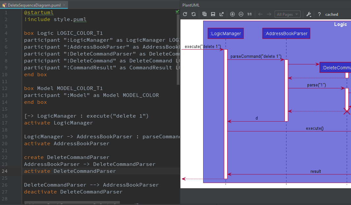This screenshot has height=205, width=351.
Task: Open PlantUML settings via the wrench icon
Action: tap(308, 14)
